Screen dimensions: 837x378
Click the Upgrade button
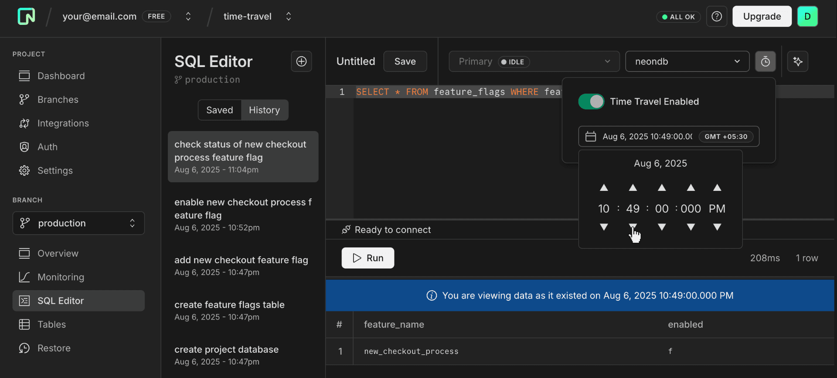click(762, 17)
